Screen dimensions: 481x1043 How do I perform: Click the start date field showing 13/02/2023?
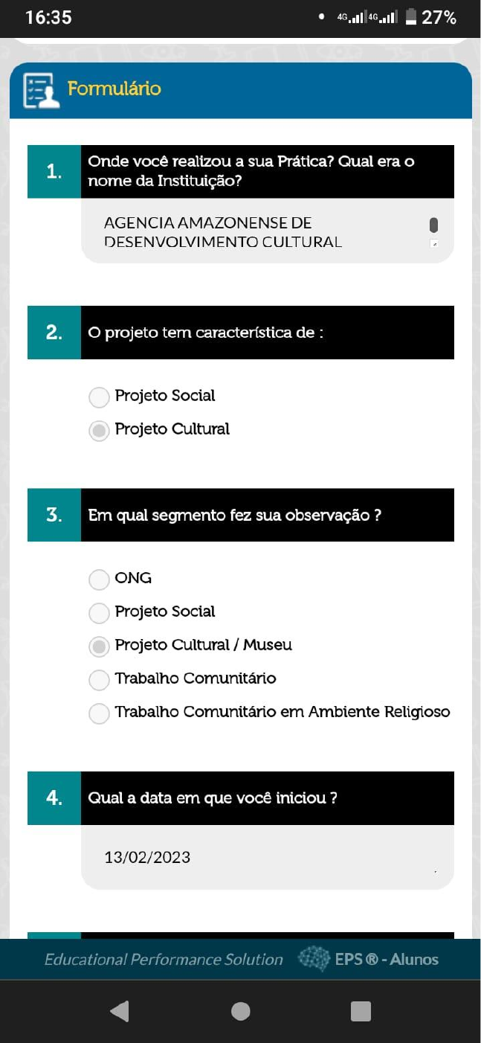(267, 857)
